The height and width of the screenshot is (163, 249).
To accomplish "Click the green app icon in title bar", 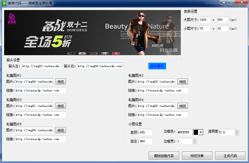I will (x=4, y=3).
